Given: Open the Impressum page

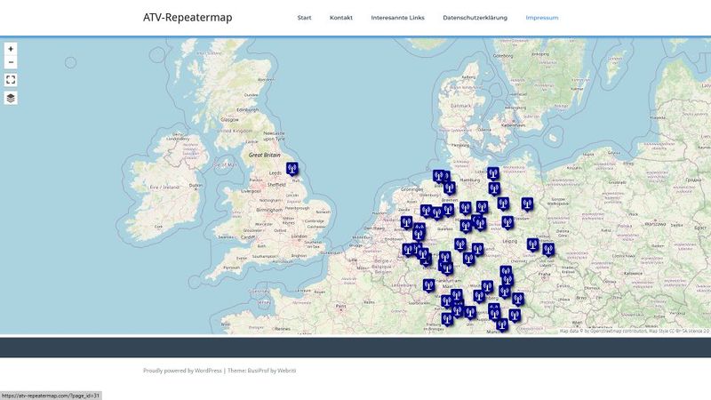Looking at the screenshot, I should click(542, 18).
